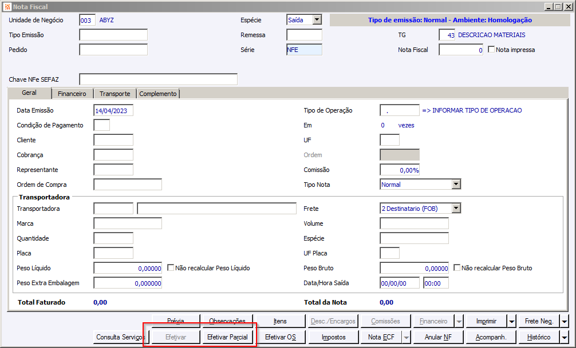Click the Nota ECF button
The image size is (576, 348).
tap(381, 337)
